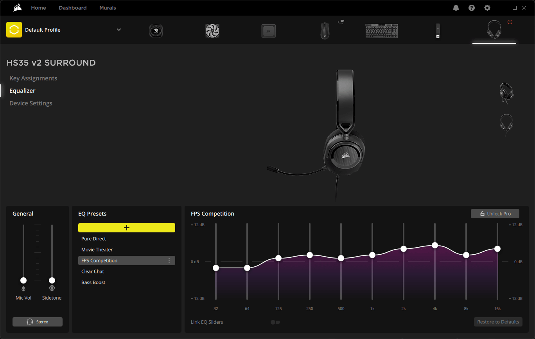Viewport: 535px width, 339px height.
Task: Select the AIO cooler LCD device icon
Action: pos(156,31)
